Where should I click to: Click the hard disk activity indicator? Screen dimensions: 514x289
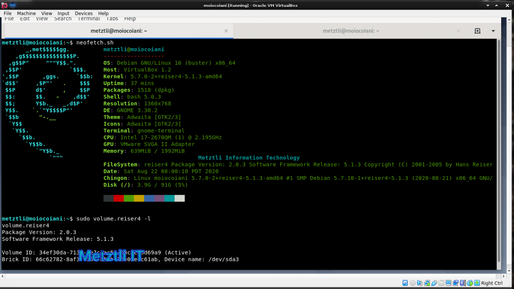tap(405, 283)
